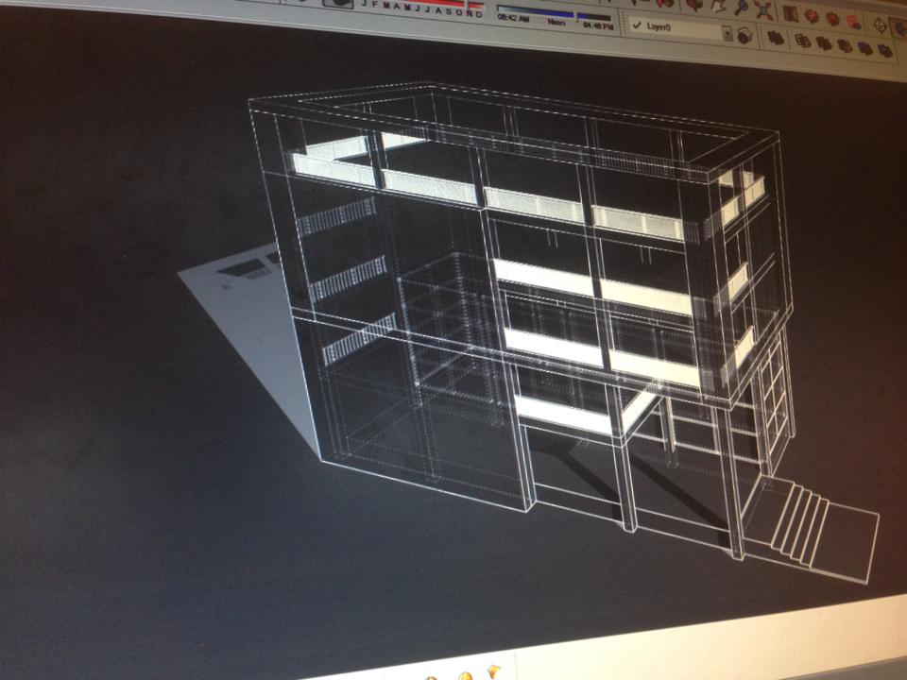Click the S month letter for September
The width and height of the screenshot is (907, 680).
tap(449, 11)
